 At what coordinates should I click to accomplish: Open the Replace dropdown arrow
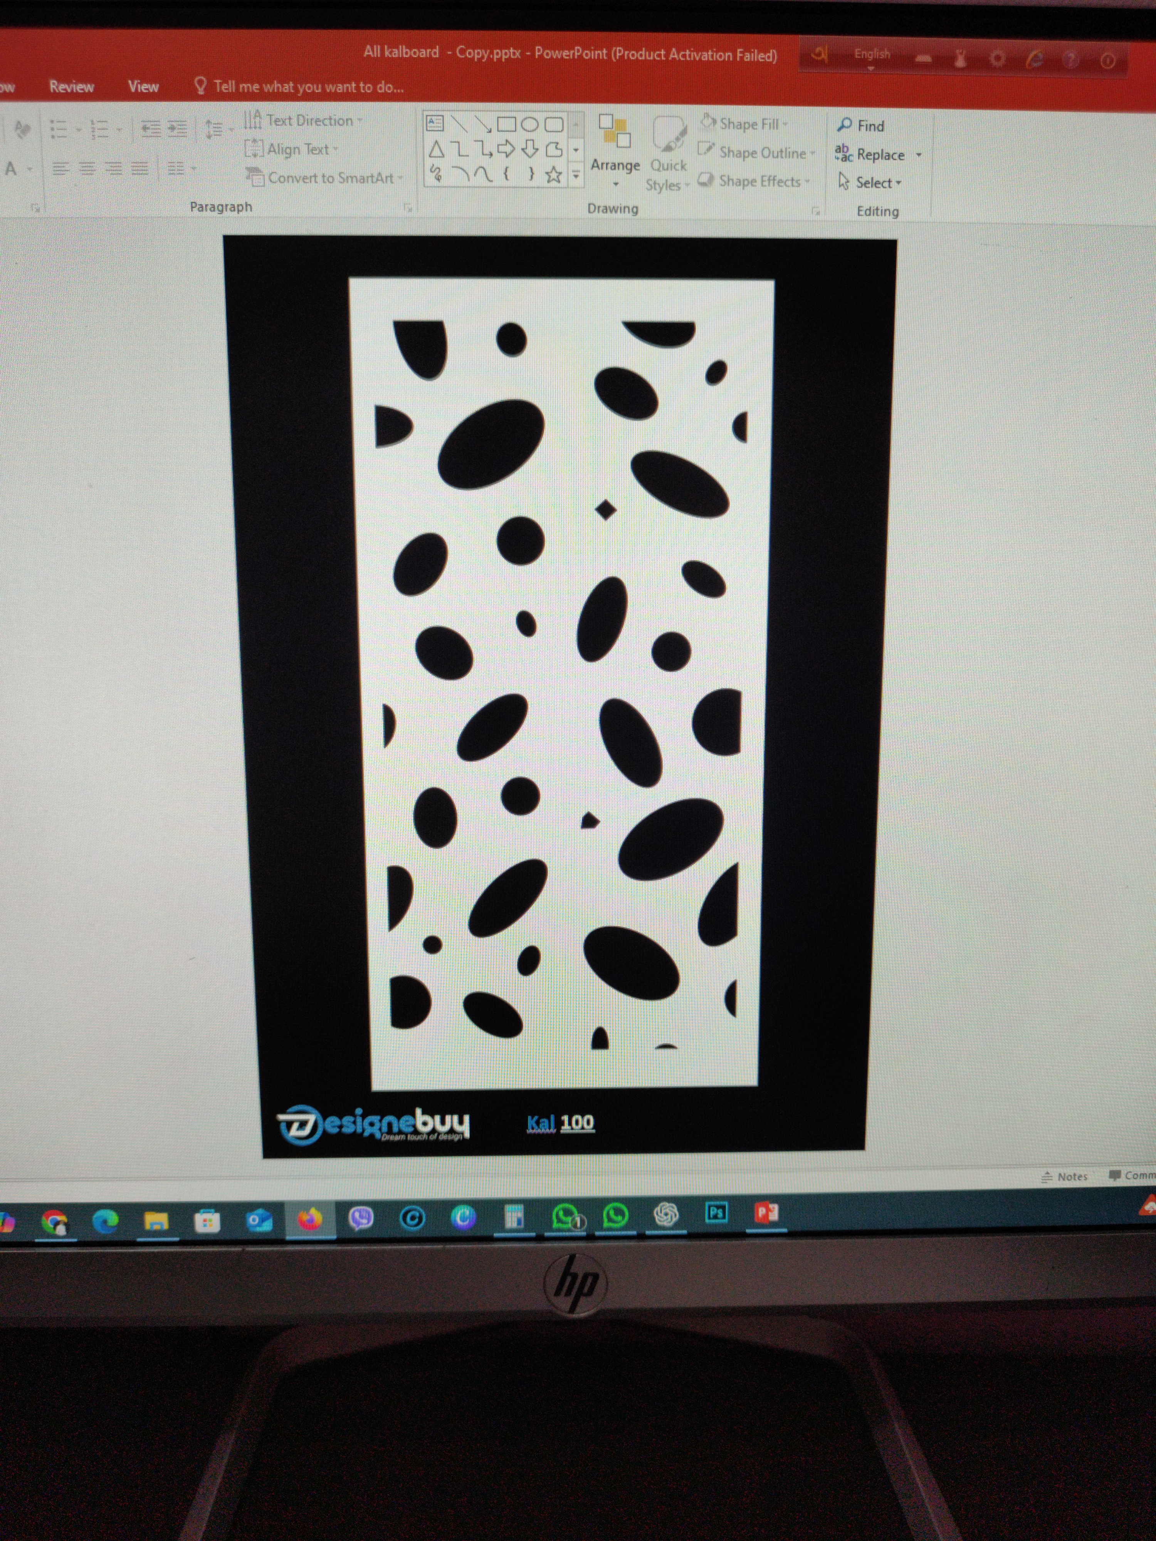point(918,154)
